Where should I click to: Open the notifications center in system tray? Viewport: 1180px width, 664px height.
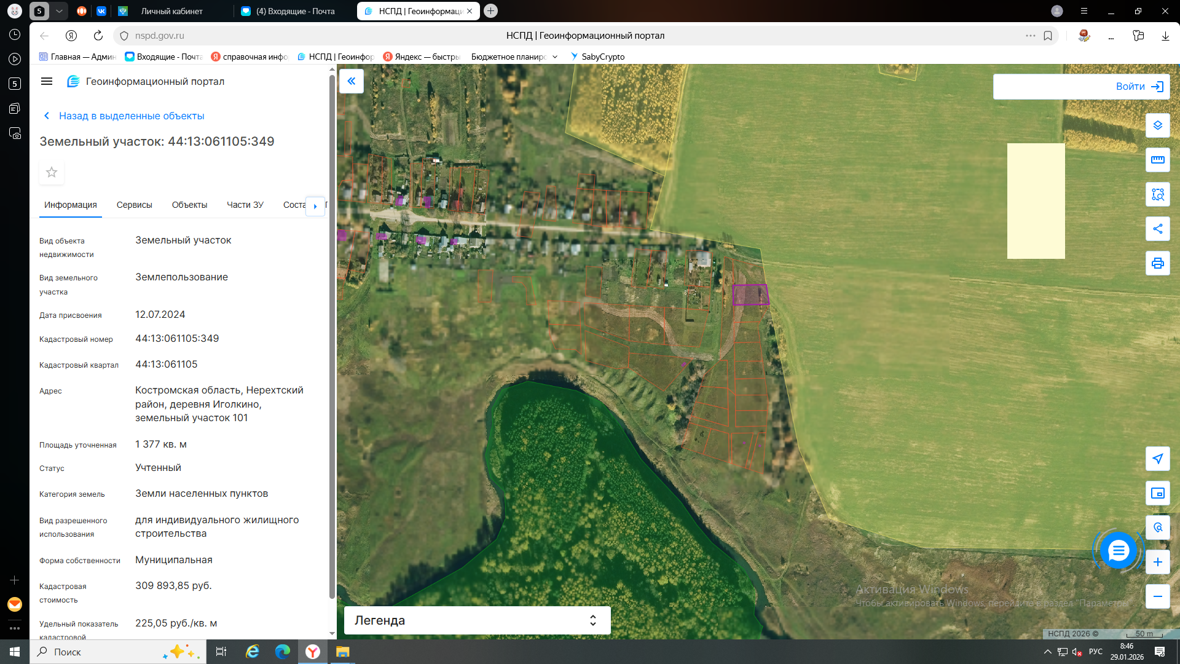click(1160, 652)
